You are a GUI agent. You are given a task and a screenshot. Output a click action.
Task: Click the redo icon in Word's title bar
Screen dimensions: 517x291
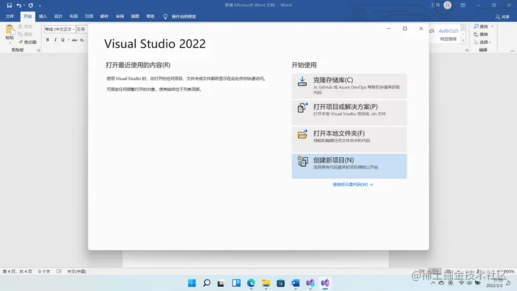(30, 5)
